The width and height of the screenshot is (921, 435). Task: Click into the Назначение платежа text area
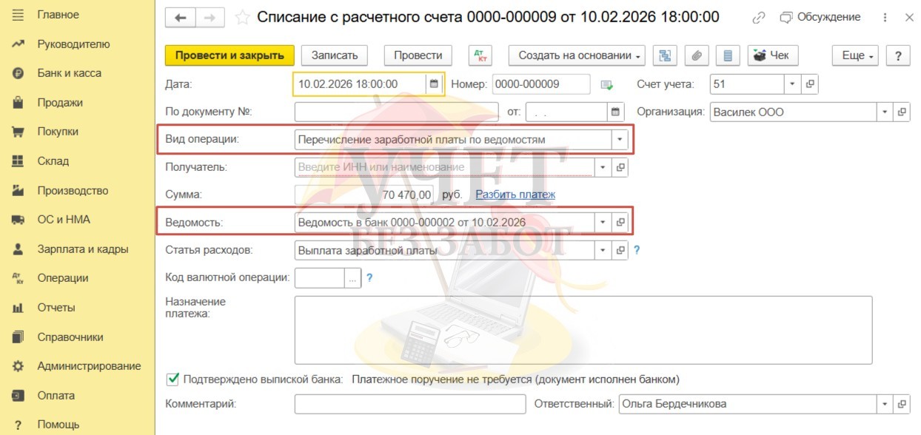pyautogui.click(x=583, y=330)
